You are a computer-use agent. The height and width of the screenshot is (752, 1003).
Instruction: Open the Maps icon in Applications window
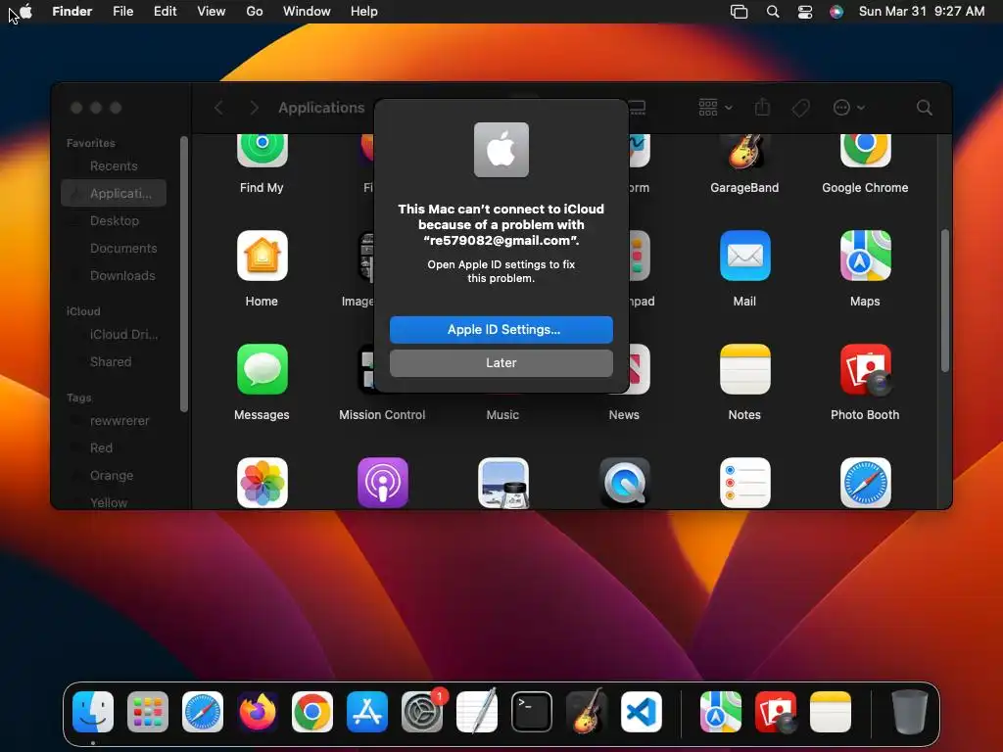point(865,256)
